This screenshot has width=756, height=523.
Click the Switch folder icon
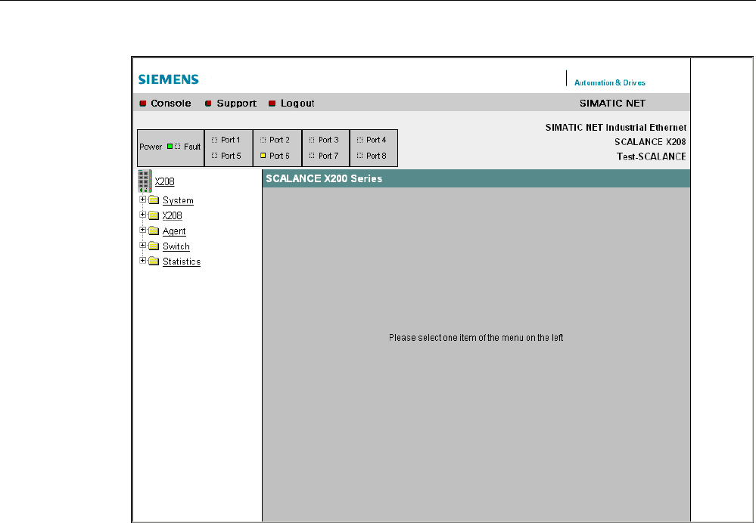click(x=154, y=246)
